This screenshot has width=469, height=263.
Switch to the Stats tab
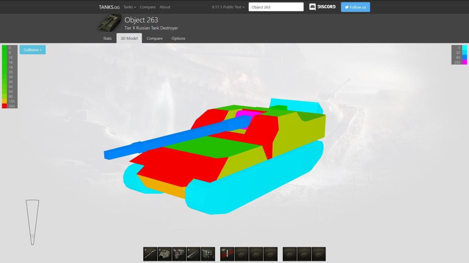107,38
